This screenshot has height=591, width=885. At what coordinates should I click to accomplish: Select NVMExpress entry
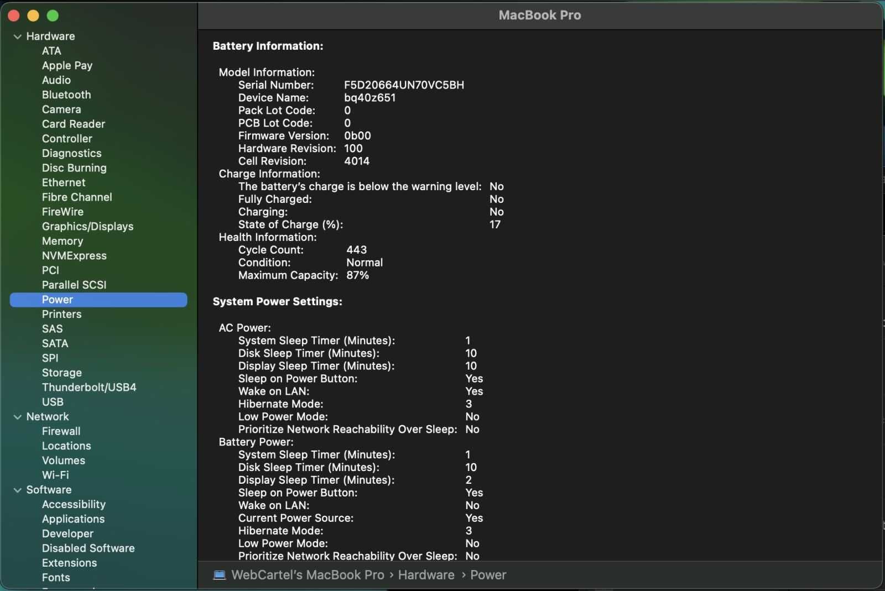(x=74, y=256)
